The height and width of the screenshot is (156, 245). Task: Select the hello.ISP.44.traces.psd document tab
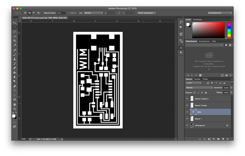[x=45, y=18]
